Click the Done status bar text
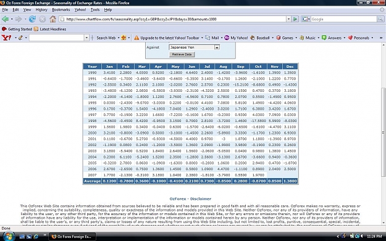386x241 pixels. (6, 228)
